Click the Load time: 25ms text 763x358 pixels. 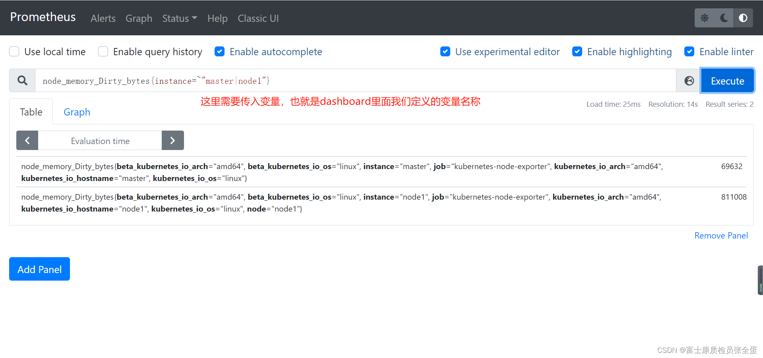tap(613, 104)
